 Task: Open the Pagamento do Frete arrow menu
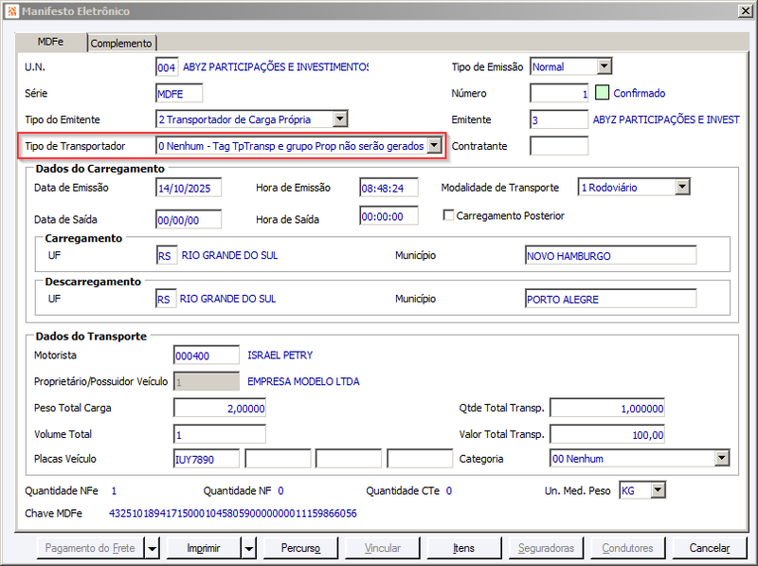coord(152,548)
